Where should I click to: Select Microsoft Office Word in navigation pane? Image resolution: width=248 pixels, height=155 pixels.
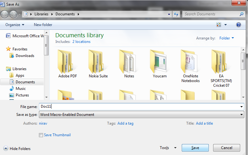click(x=25, y=36)
